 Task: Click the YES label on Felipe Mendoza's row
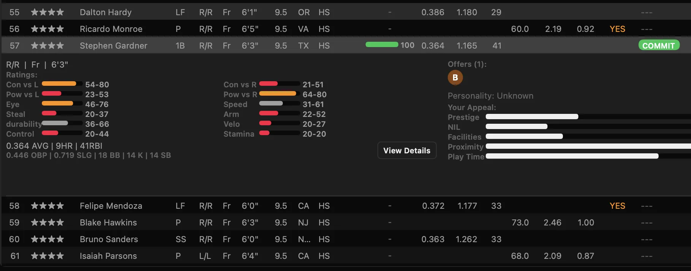(x=617, y=206)
